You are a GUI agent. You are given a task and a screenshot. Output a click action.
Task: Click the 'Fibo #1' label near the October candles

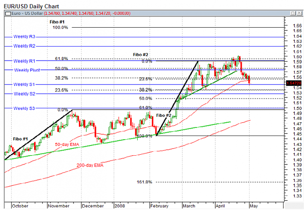tap(20, 139)
